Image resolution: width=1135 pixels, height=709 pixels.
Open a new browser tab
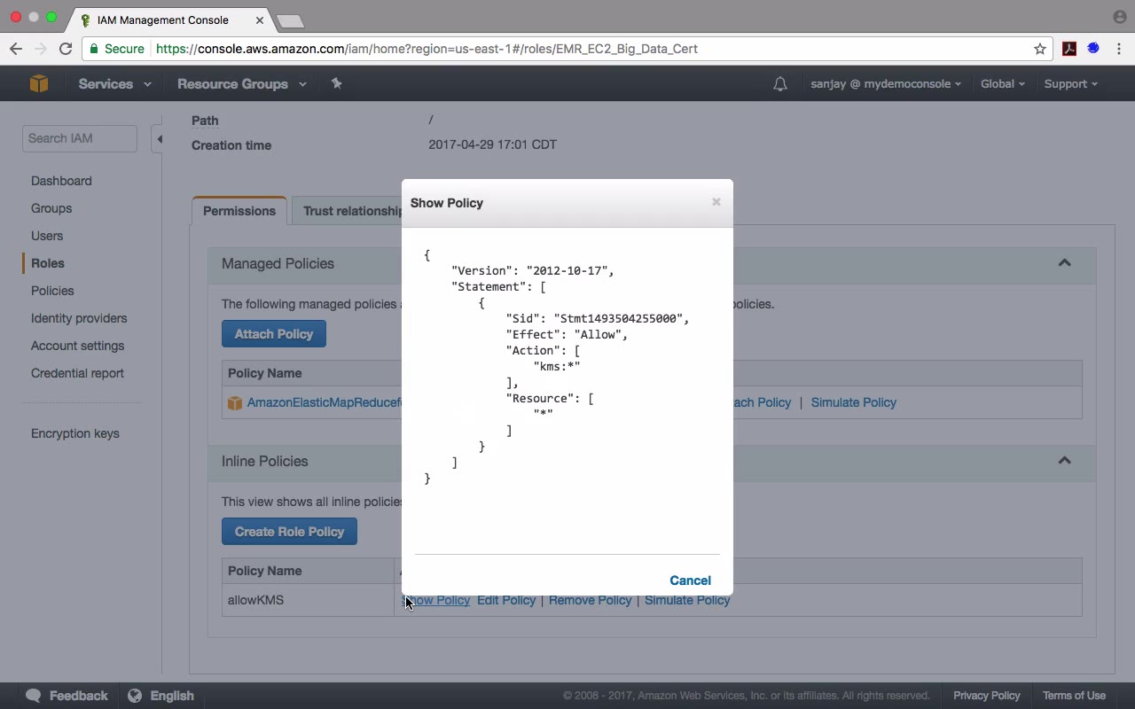(290, 20)
